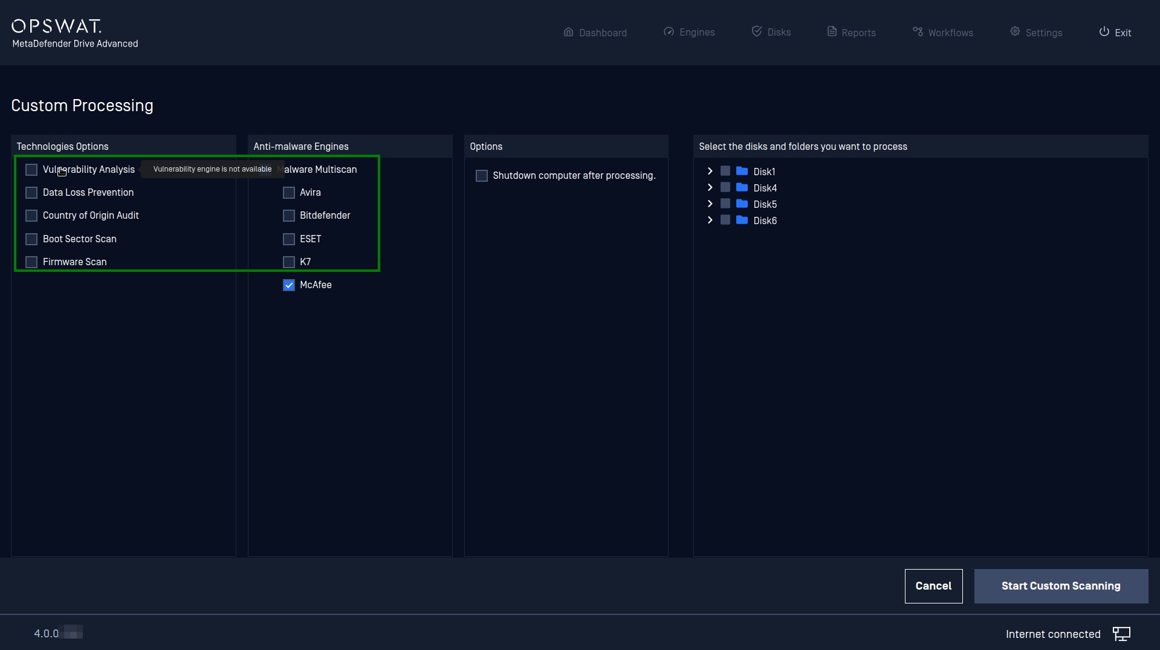Enable Data Loss Prevention checkbox
The height and width of the screenshot is (650, 1160).
31,193
